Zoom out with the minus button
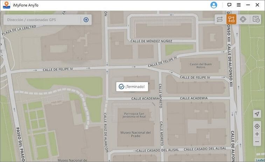Viewport: 265px width, 162px height. (x=257, y=142)
